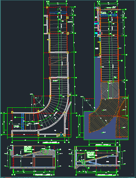The width and height of the screenshot is (136, 178).
Task: Select green detail circle in bottom-left section
Action: pos(45,151)
